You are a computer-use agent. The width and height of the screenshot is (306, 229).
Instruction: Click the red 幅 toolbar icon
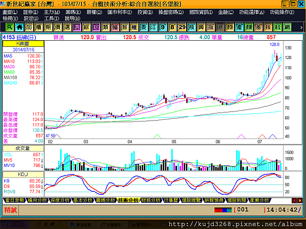[115, 27]
